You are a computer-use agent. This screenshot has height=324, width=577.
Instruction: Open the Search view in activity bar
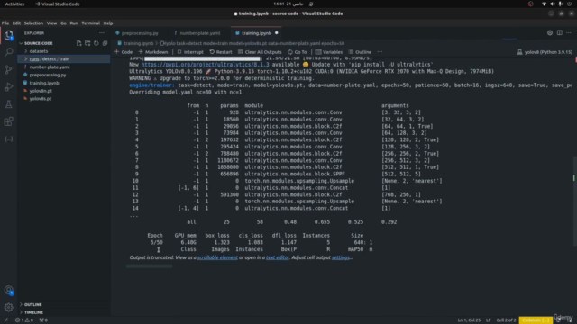tap(8, 52)
